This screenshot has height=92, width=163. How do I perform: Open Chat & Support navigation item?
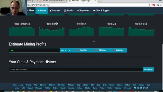pyautogui.click(x=102, y=10)
